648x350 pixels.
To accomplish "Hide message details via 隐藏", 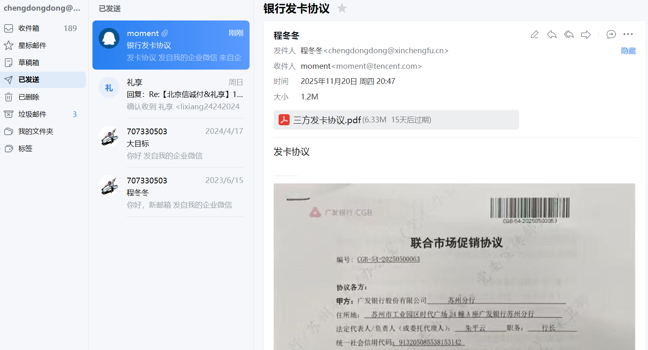I will (628, 51).
